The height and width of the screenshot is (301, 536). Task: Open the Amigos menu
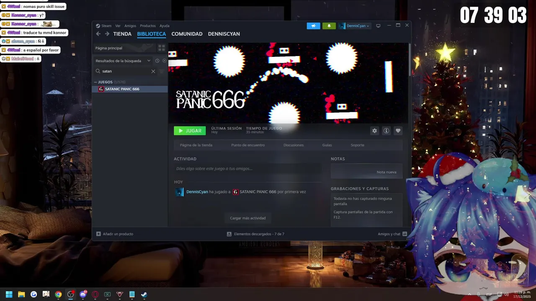click(x=130, y=26)
